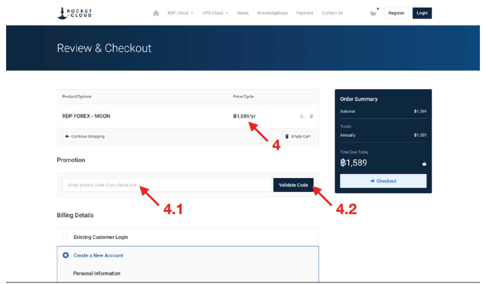The image size is (486, 284).
Task: Remove RDP FOREX - MOON with trash icon
Action: 311,116
